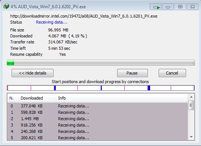Viewport: 201px width, 146px height.
Task: Click the Info column header
Action: point(122,98)
